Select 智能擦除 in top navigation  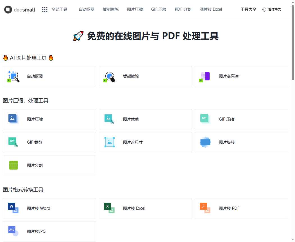point(111,10)
